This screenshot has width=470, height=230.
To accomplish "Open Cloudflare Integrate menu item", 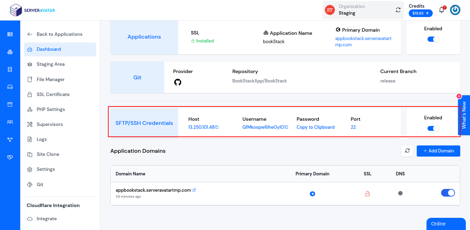I will click(60, 219).
